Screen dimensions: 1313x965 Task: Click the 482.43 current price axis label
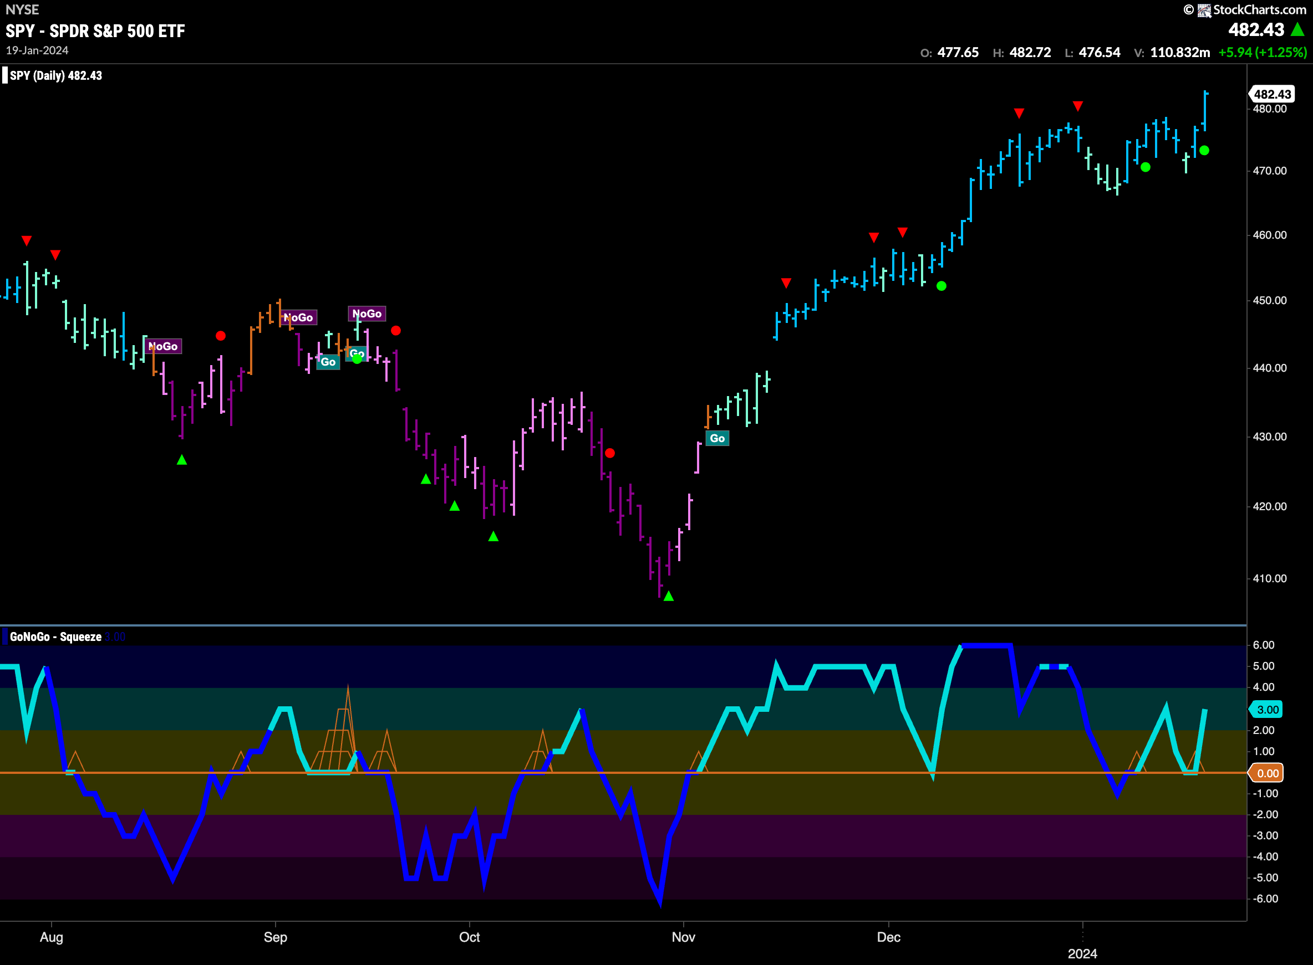[1271, 94]
